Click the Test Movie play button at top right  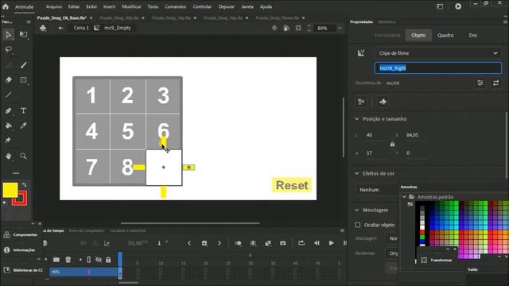coord(458,6)
